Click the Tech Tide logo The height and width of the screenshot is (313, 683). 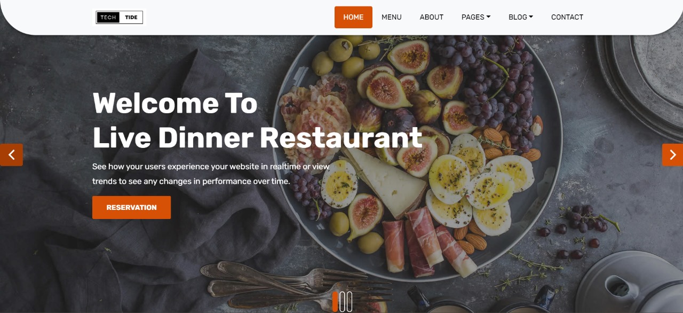tap(120, 18)
